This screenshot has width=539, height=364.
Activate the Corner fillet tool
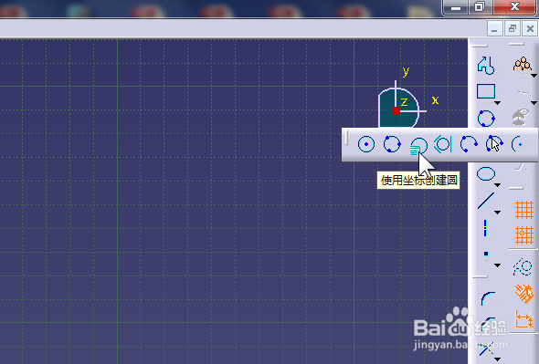pyautogui.click(x=488, y=298)
